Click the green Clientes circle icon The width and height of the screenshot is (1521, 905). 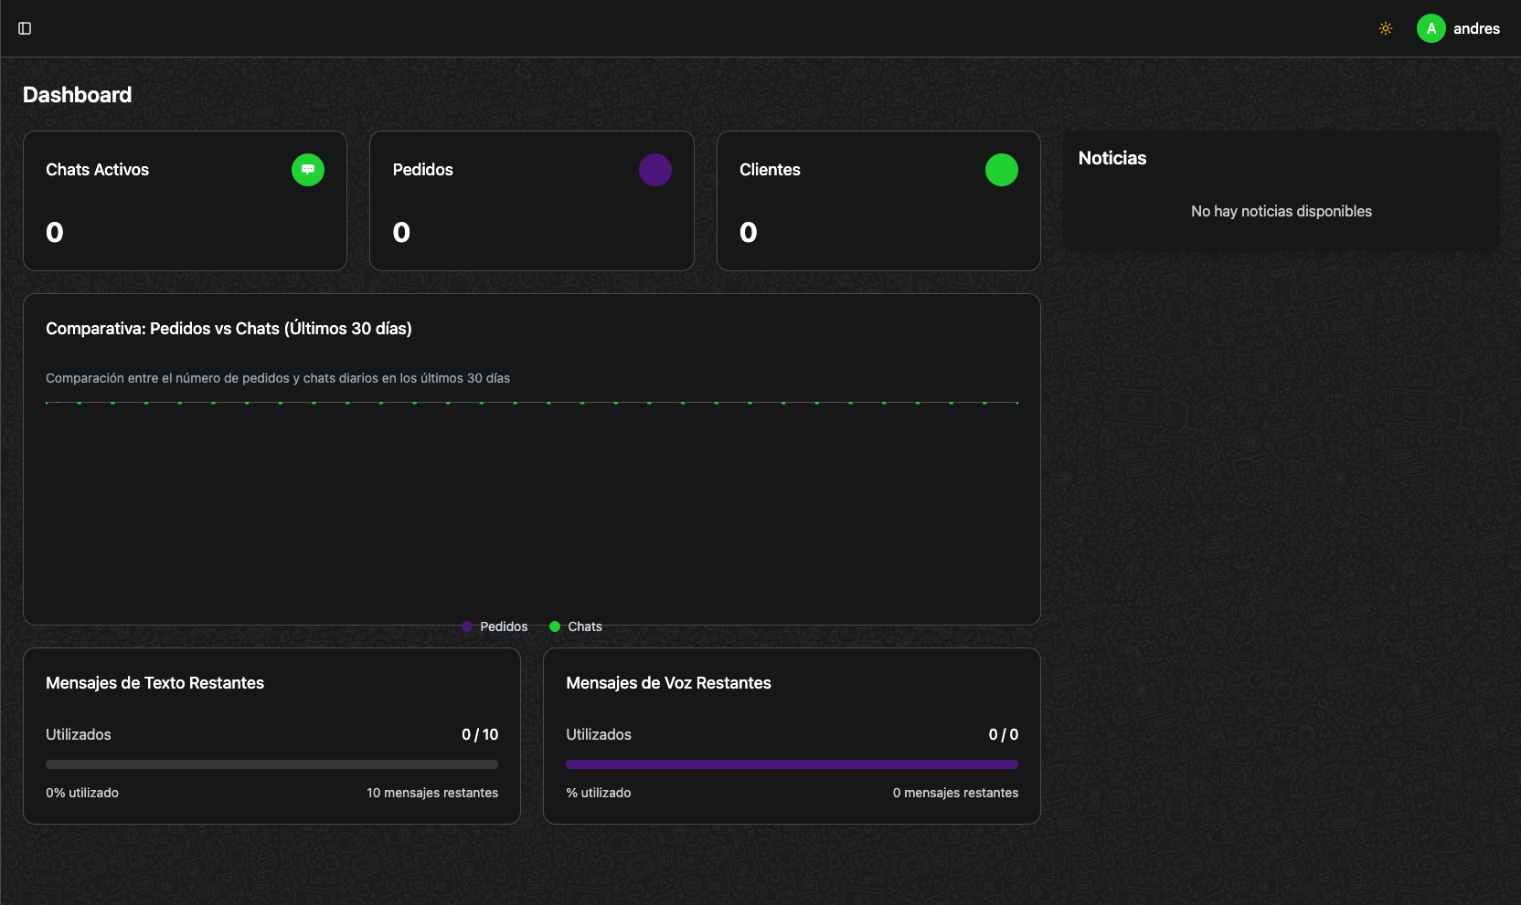1001,170
